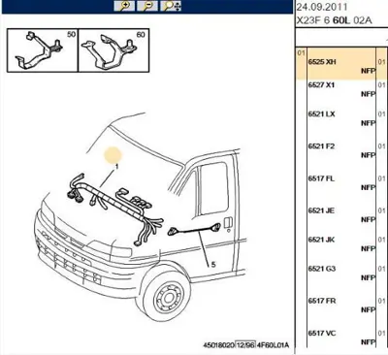
Task: Click the zoom out magnifier icon
Action: pos(147,6)
